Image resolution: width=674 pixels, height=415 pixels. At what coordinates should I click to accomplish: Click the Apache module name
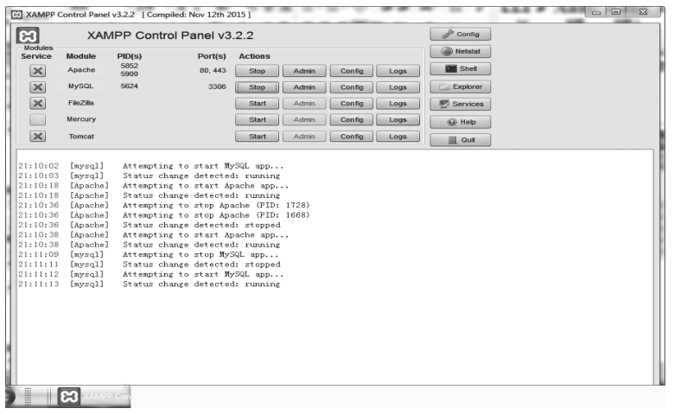click(81, 70)
